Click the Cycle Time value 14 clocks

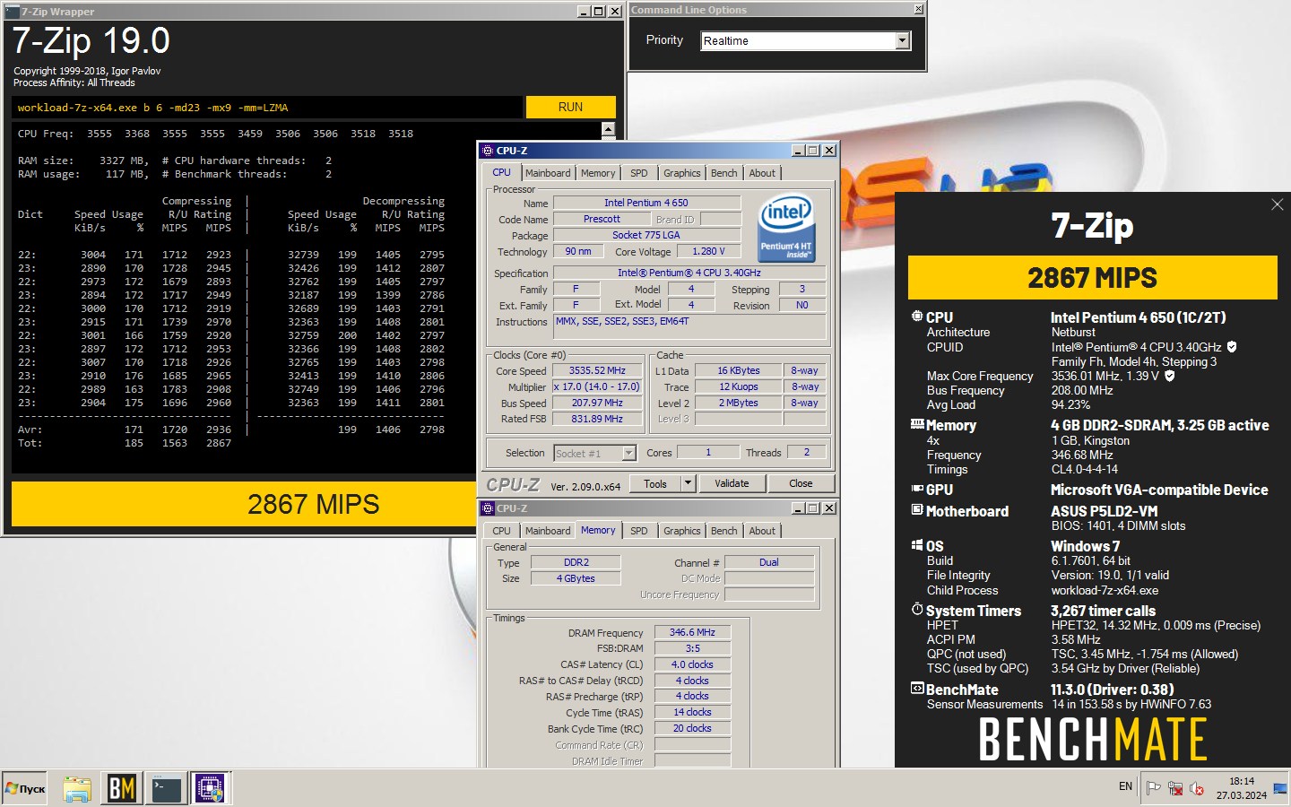[692, 712]
